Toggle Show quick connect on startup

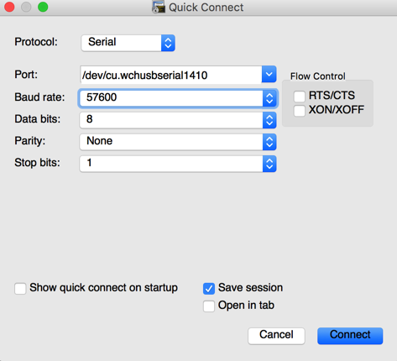(20, 289)
